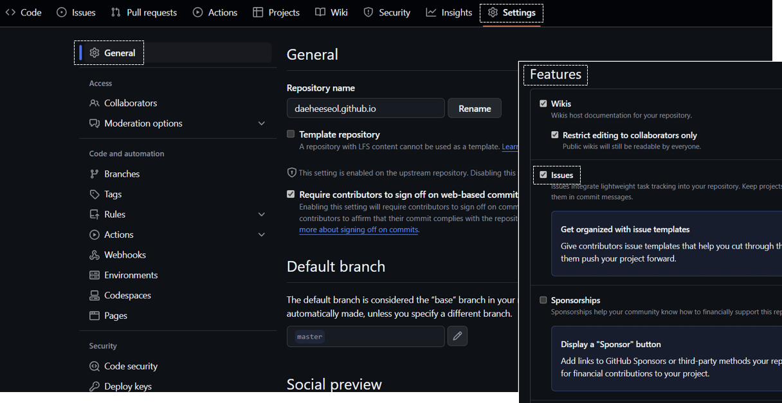Click the Settings gear icon in top navigation
Screen dimensions: 782x403
tap(493, 12)
